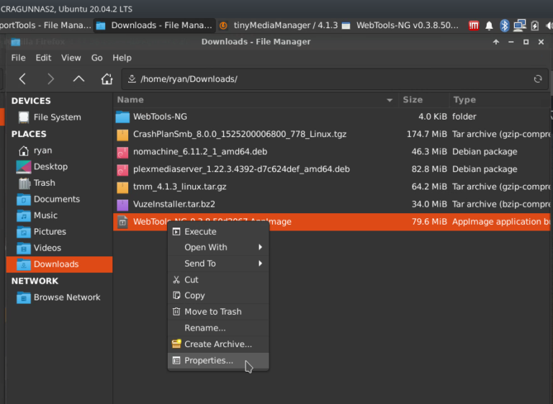Choose Properties... from the context menu

pos(218,361)
